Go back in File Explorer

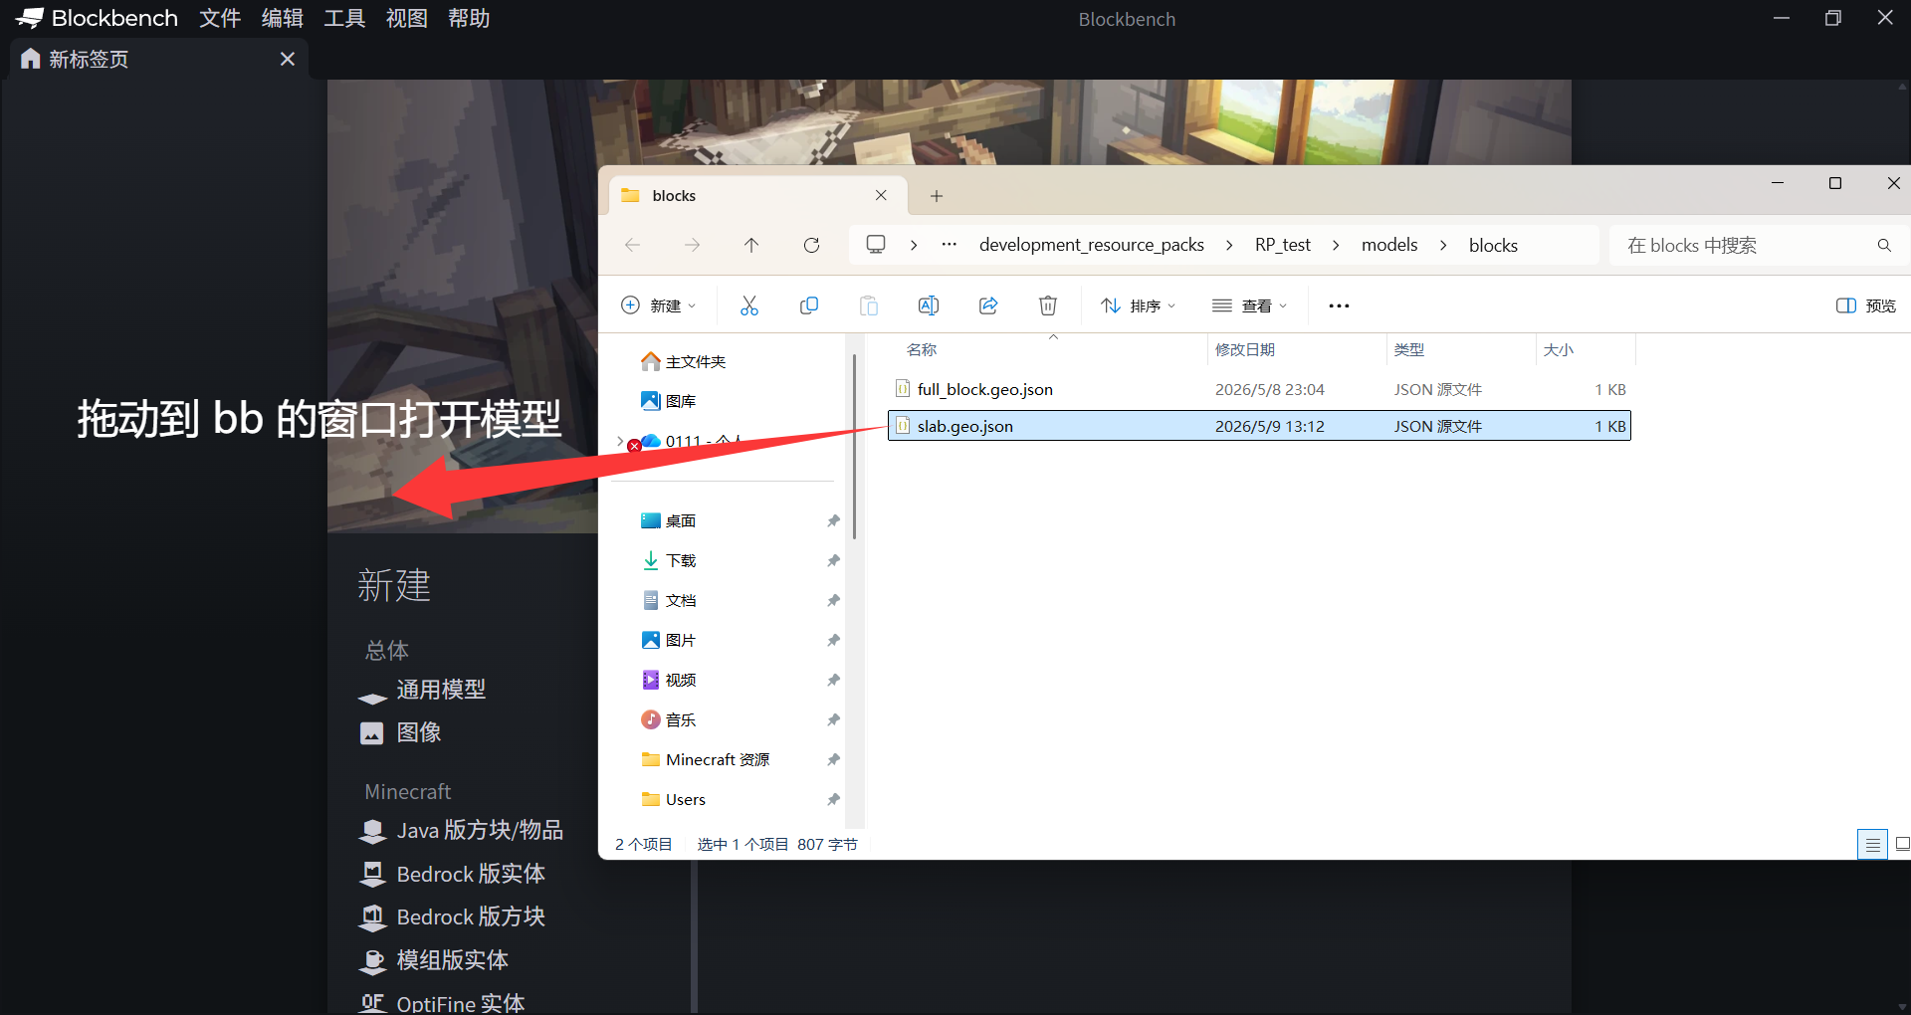click(632, 245)
